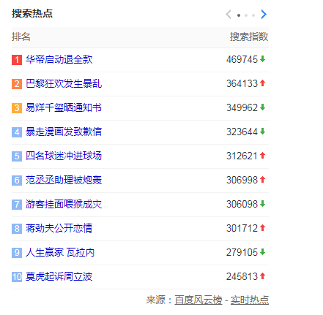Select the third pagination dot

click(253, 15)
